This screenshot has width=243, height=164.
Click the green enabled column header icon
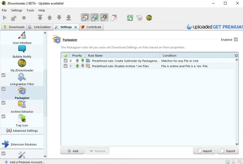66,56
